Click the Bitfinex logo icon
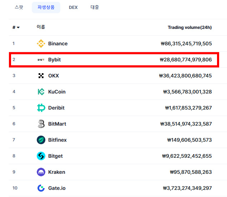Screen dimensions: 227x197 point(41,140)
